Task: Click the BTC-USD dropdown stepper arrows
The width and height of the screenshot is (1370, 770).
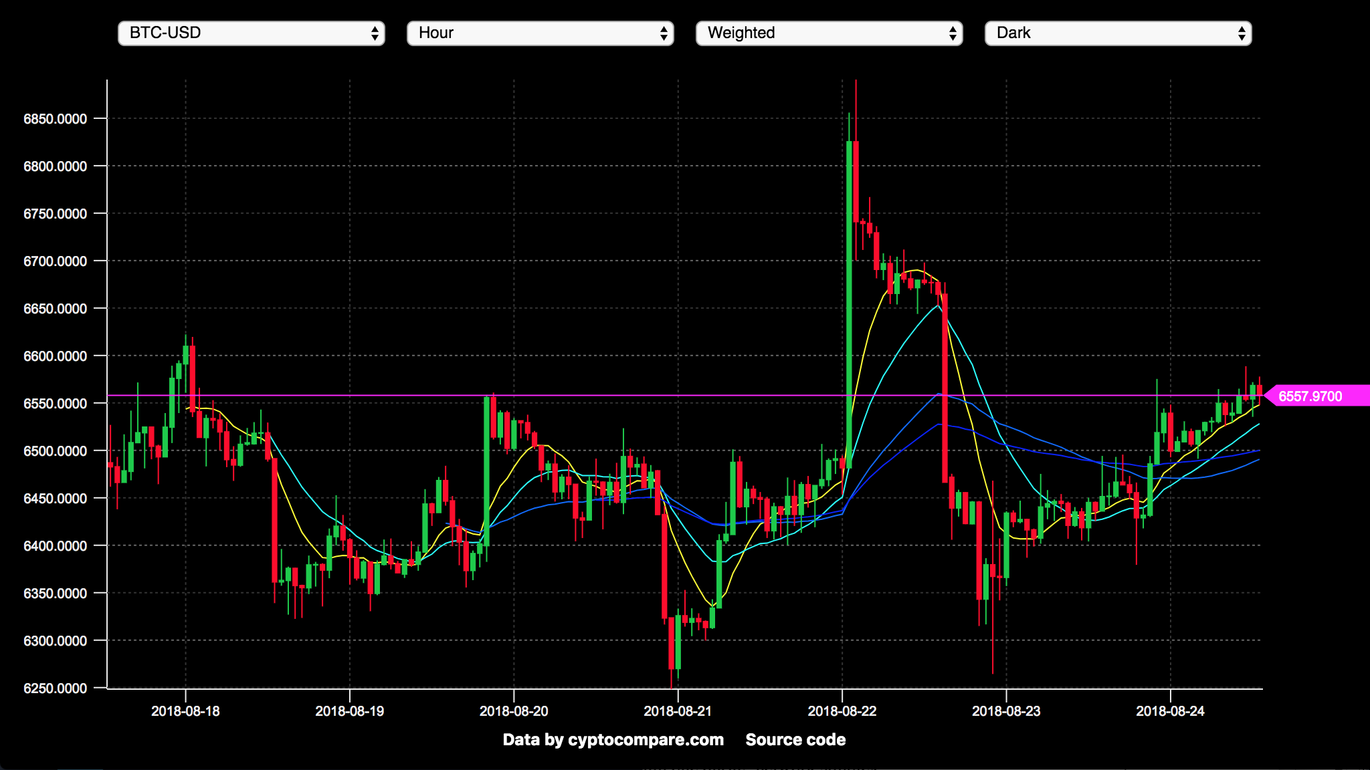Action: [x=375, y=33]
